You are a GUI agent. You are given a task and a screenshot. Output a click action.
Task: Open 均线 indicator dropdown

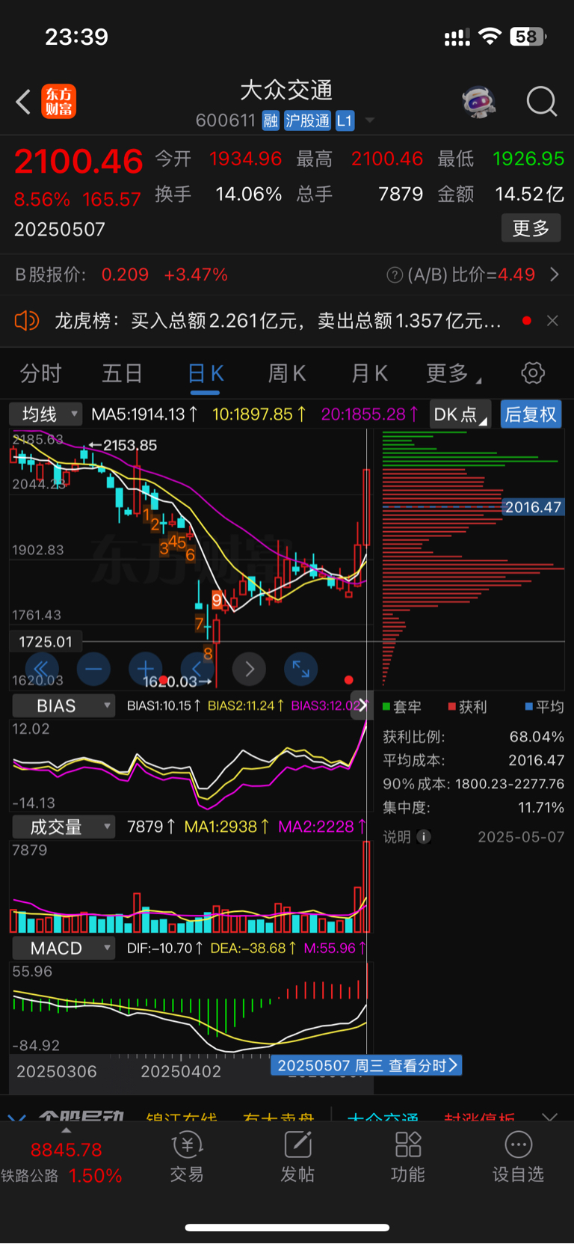(46, 414)
